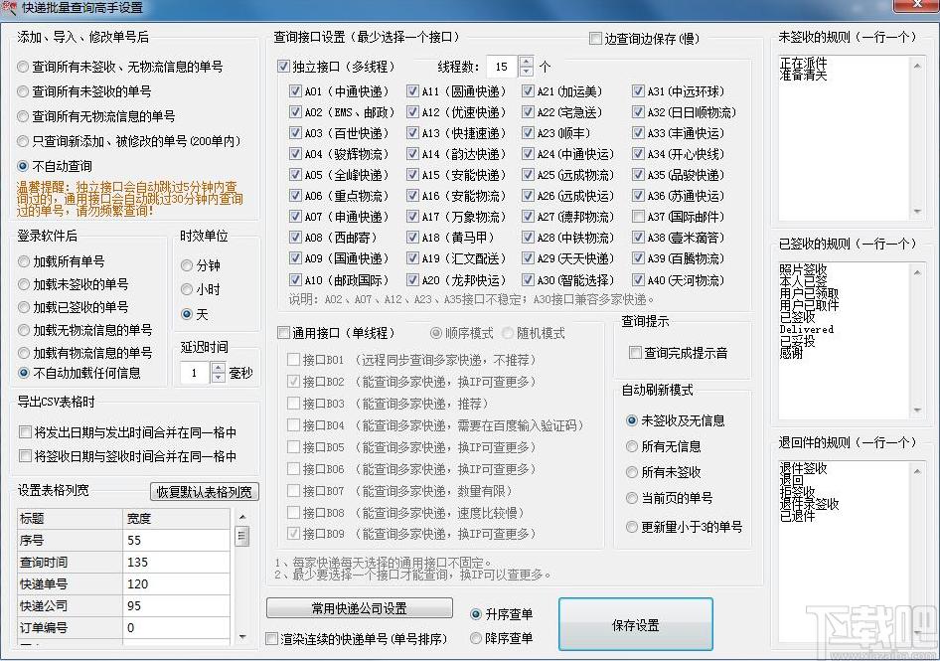Pick 所有未签收 auto-refresh mode
The width and height of the screenshot is (940, 661).
coord(632,472)
